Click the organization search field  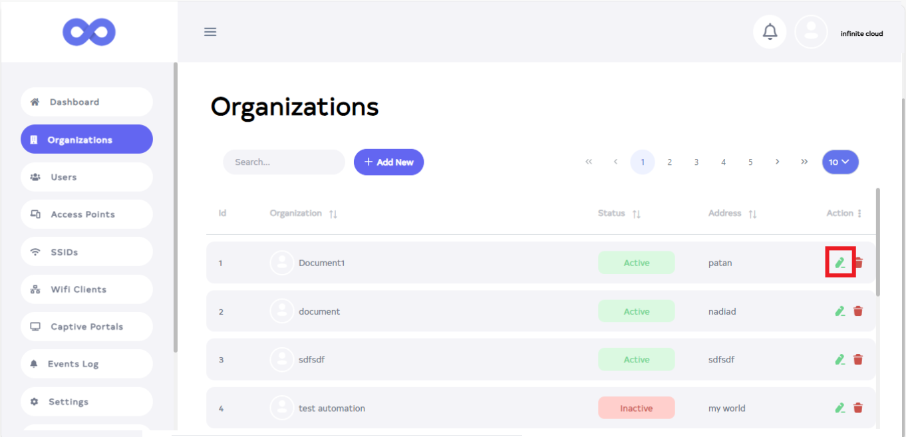[284, 162]
